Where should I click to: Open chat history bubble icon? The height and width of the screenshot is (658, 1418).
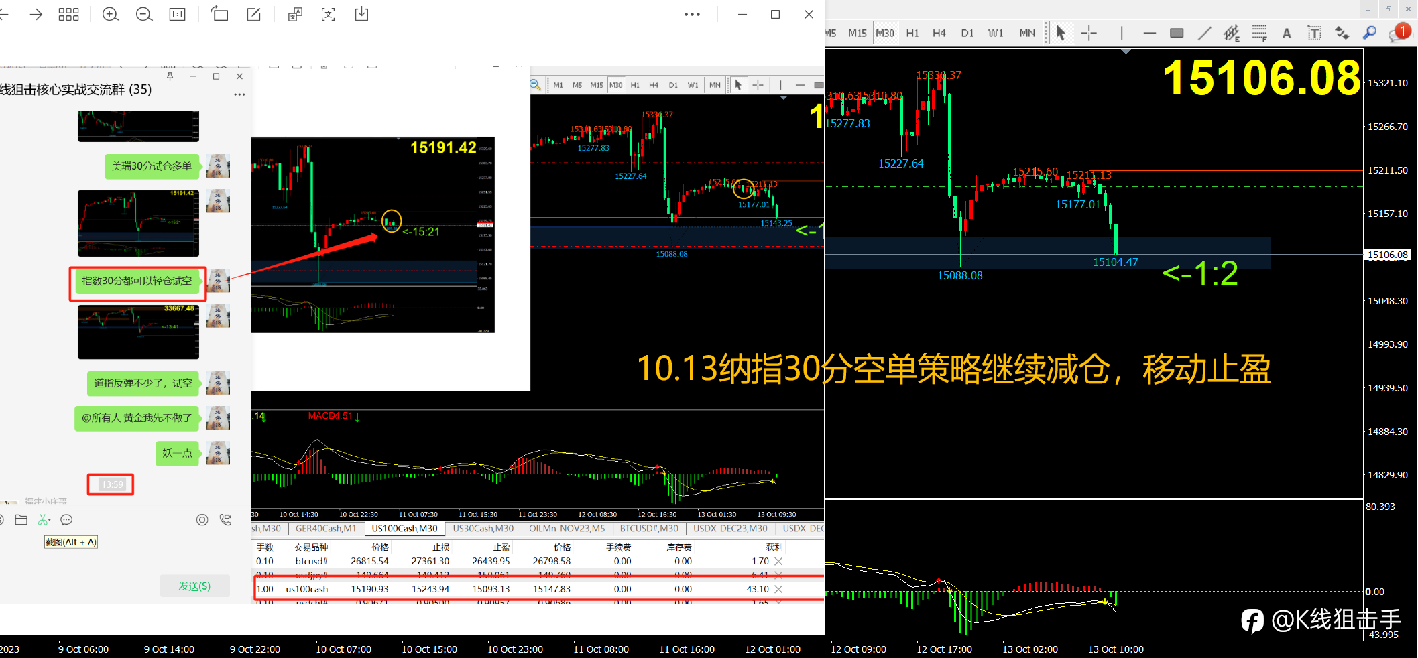pyautogui.click(x=66, y=520)
